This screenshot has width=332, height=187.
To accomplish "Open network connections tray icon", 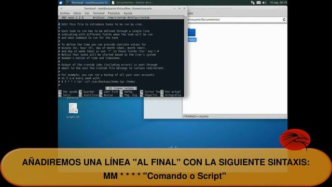I will pos(253,3).
